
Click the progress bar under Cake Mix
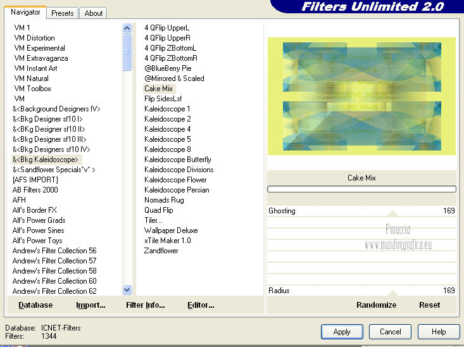pyautogui.click(x=361, y=189)
